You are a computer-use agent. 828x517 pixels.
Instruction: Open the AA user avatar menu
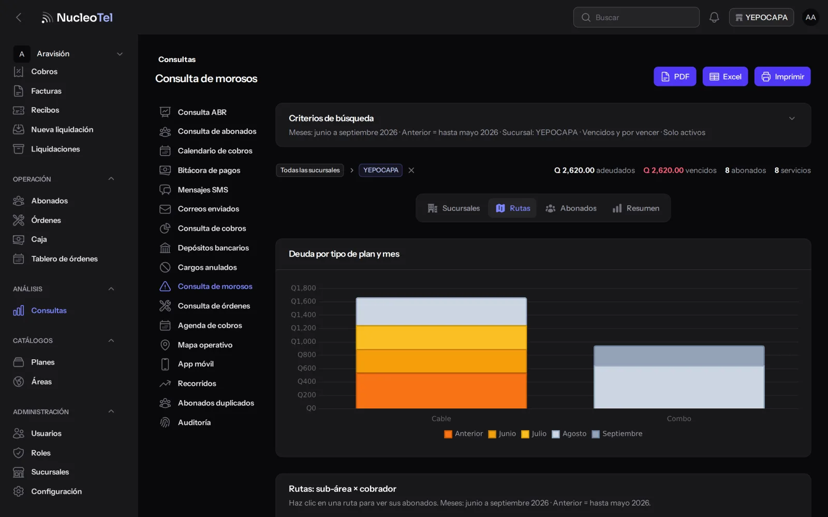[x=810, y=18]
